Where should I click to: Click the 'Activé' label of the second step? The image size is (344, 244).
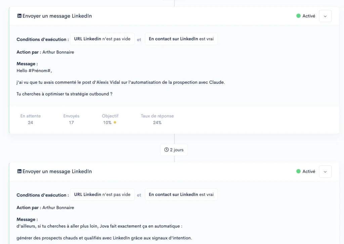pyautogui.click(x=309, y=172)
